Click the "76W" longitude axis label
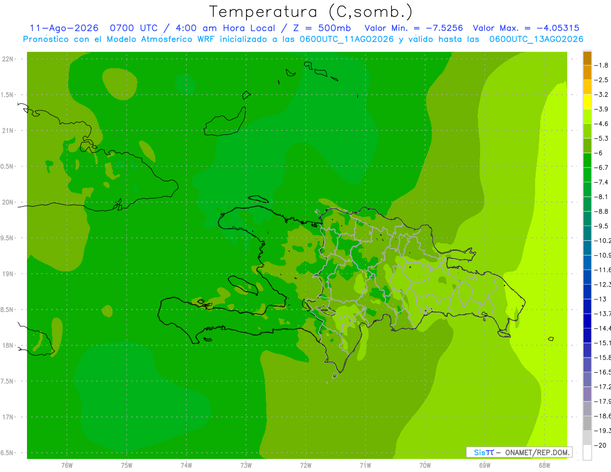The image size is (611, 472). tap(67, 465)
